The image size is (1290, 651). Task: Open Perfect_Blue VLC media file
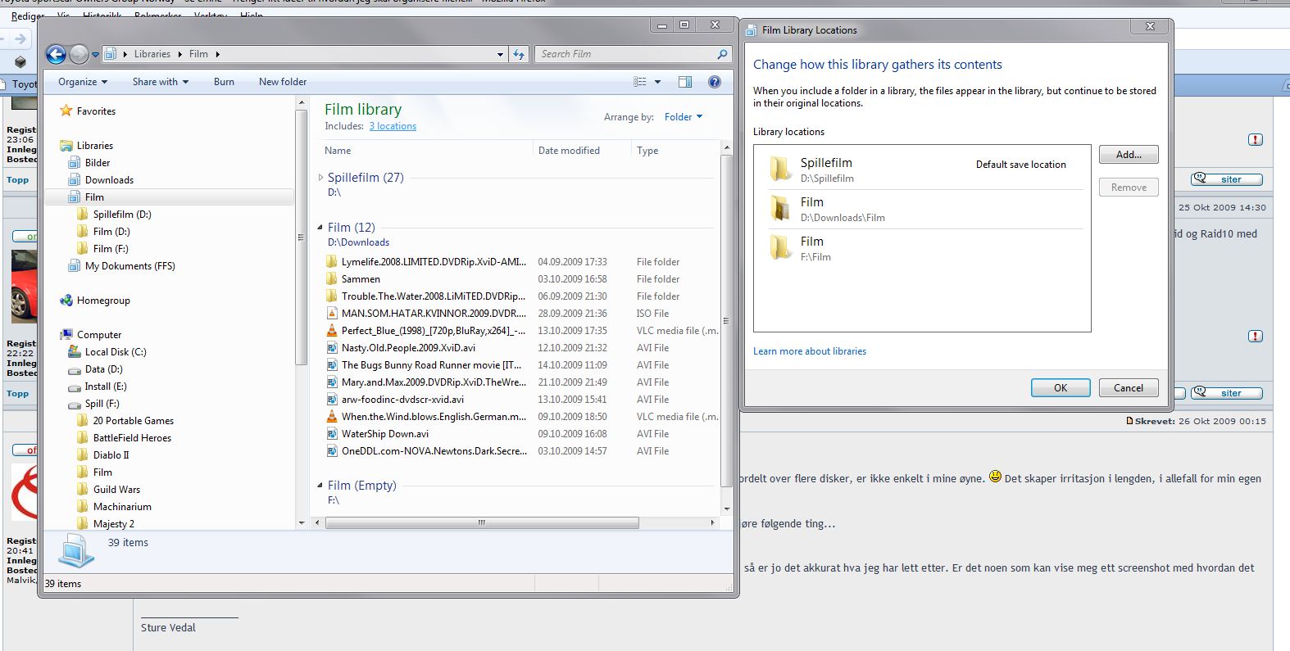[433, 331]
